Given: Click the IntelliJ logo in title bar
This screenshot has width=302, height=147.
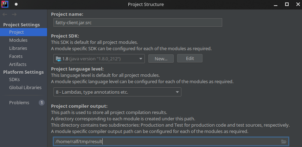Looking at the screenshot, I should click(5, 4).
